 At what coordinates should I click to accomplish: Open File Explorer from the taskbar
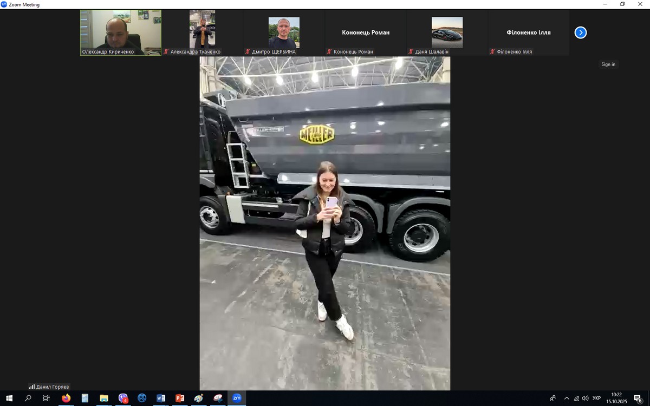tap(104, 398)
